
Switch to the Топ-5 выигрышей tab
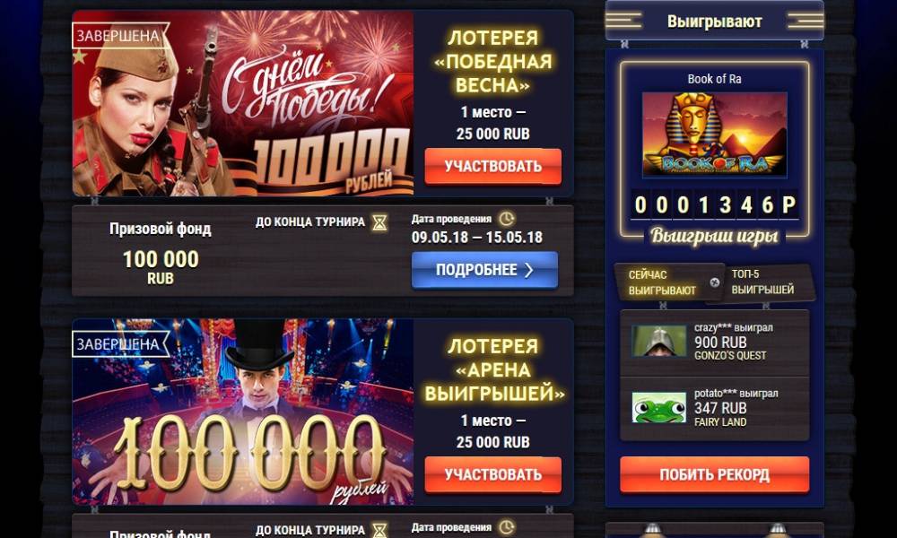click(x=763, y=282)
